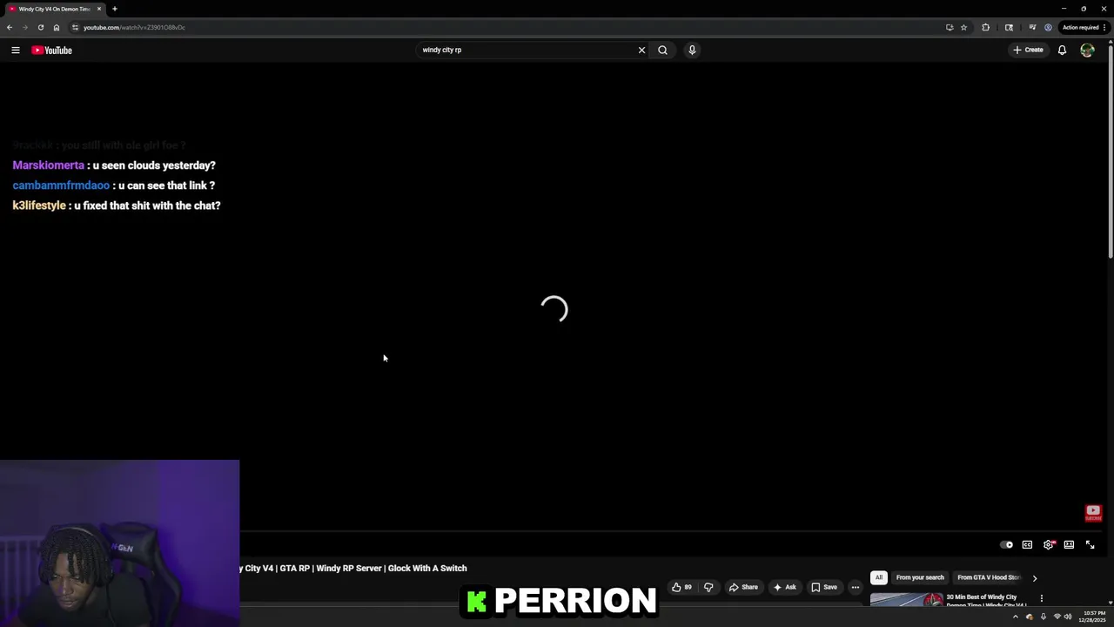Click the YouTube logo to go home
The image size is (1114, 627).
click(51, 50)
